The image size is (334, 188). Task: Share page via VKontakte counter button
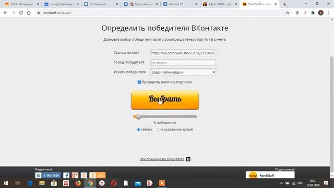click(x=48, y=175)
